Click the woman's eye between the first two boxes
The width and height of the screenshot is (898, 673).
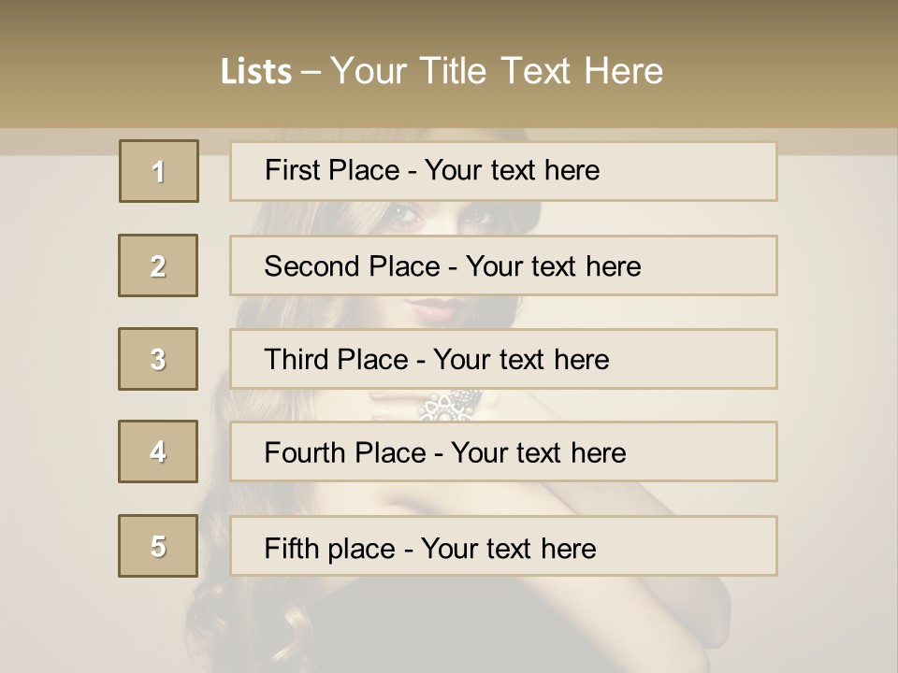[404, 217]
